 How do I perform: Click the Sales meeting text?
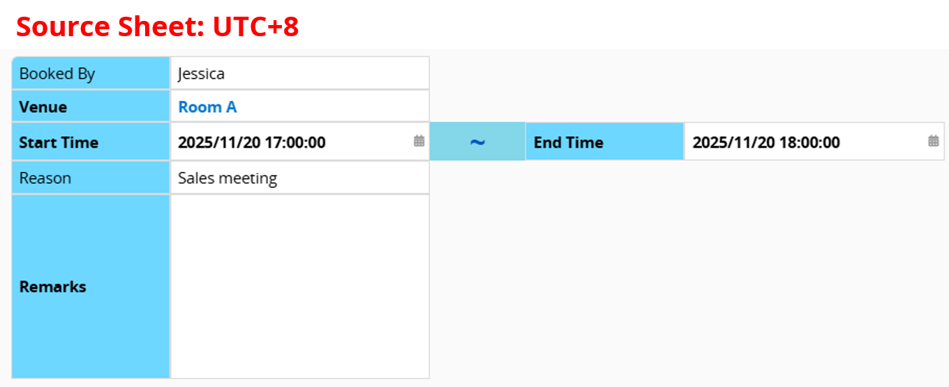(x=227, y=178)
